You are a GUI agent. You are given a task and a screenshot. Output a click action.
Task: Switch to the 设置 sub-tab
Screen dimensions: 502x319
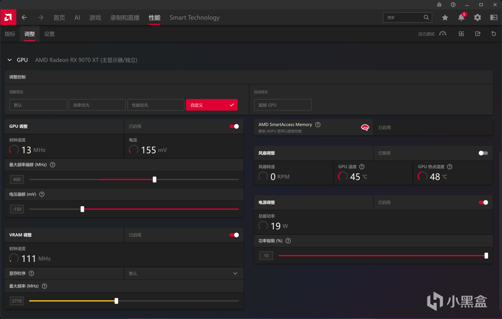pyautogui.click(x=49, y=34)
